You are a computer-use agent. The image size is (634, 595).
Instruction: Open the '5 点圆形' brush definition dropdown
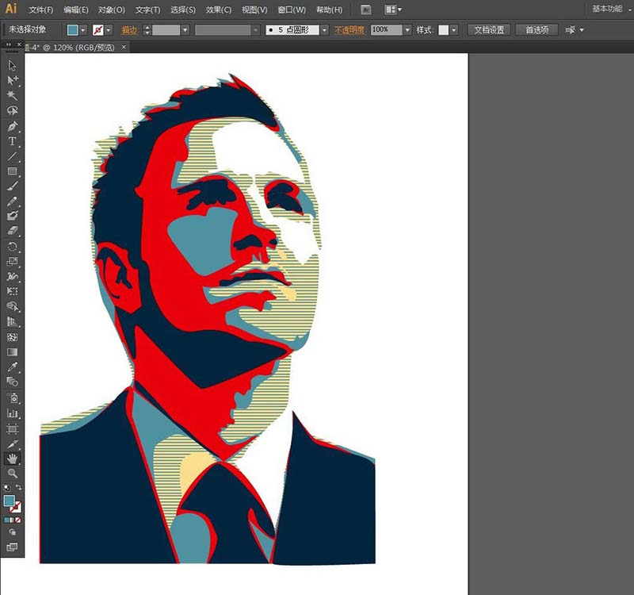click(324, 30)
